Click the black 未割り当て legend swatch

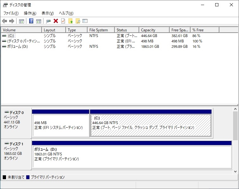pos(4,177)
